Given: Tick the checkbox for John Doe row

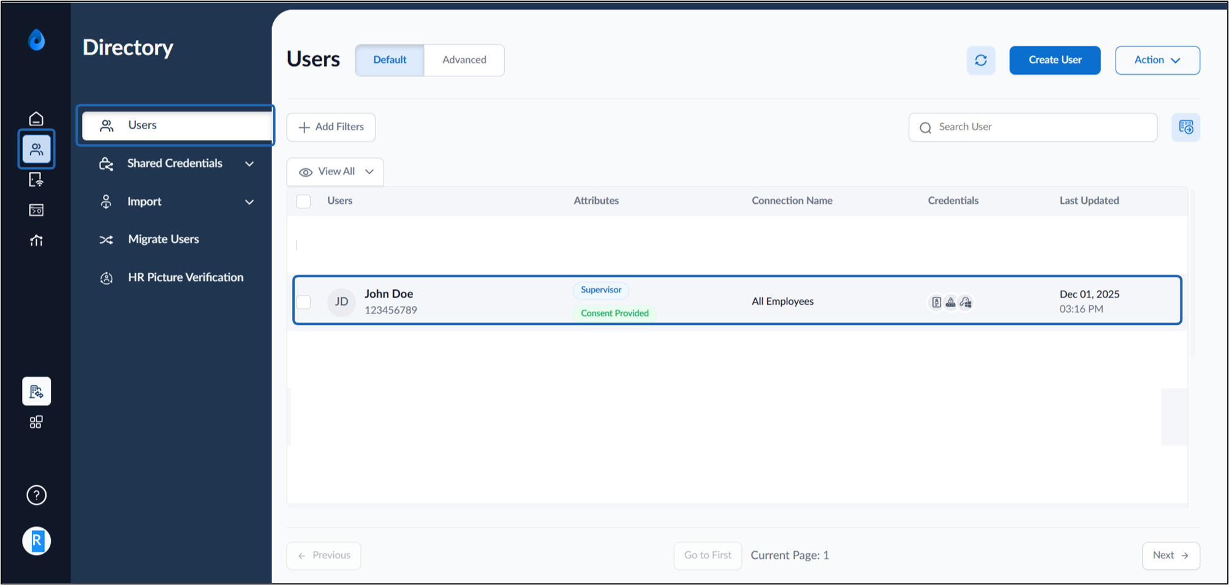Looking at the screenshot, I should 303,302.
